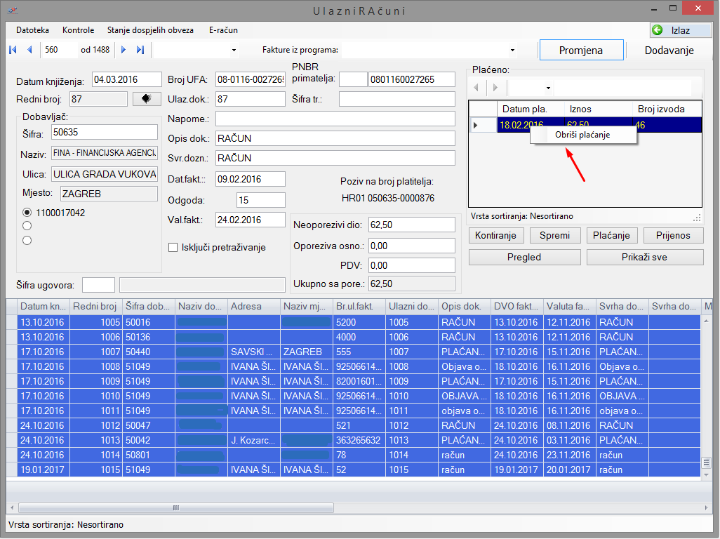Image resolution: width=720 pixels, height=539 pixels.
Task: Choose Obriši plaćanje from context menu
Action: coord(582,135)
